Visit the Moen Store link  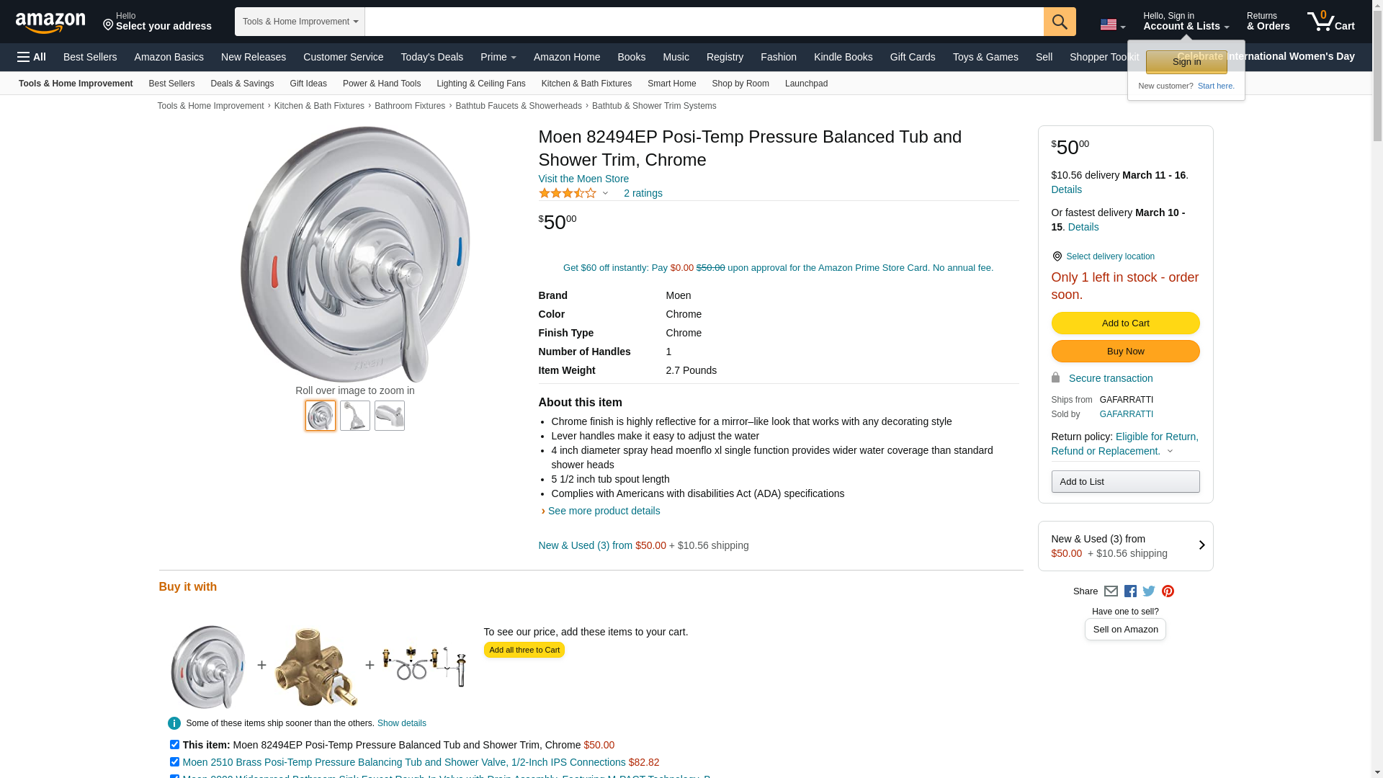(583, 179)
